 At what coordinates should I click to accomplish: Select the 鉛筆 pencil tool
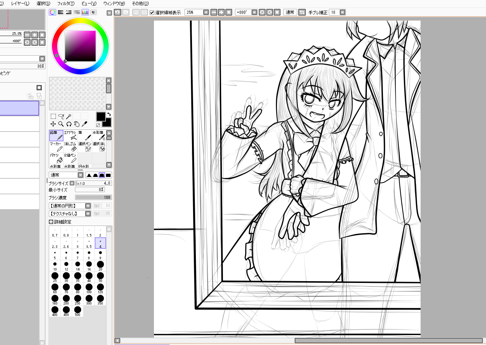pos(56,135)
